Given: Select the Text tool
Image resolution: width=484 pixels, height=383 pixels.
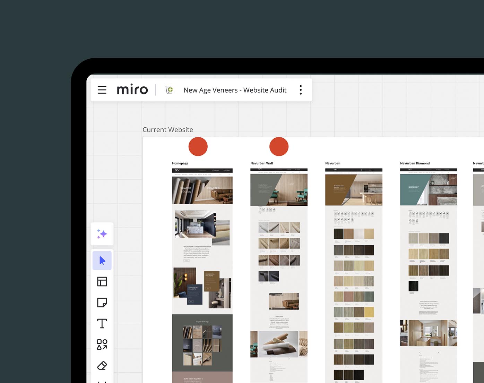Looking at the screenshot, I should pyautogui.click(x=102, y=323).
